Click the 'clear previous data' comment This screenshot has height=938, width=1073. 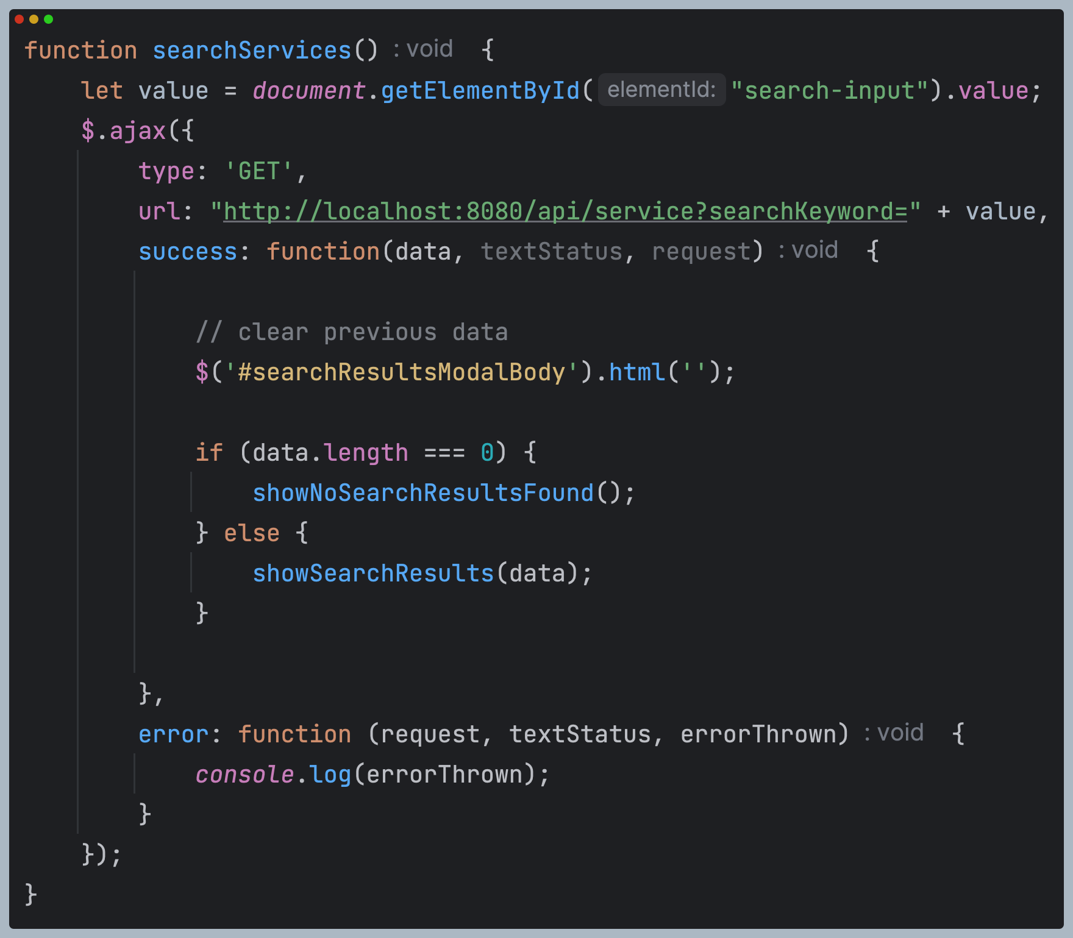pyautogui.click(x=352, y=332)
